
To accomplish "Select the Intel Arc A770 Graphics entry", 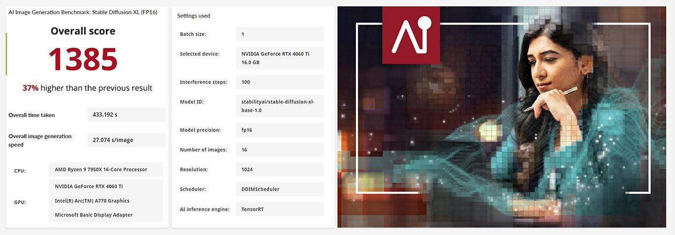I will [x=92, y=201].
